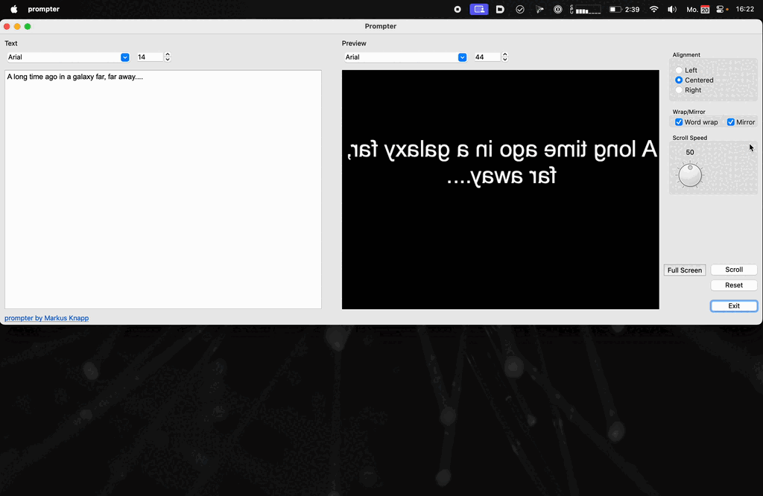
Task: Click into the text editor containing galaxy sentence
Action: pos(163,189)
